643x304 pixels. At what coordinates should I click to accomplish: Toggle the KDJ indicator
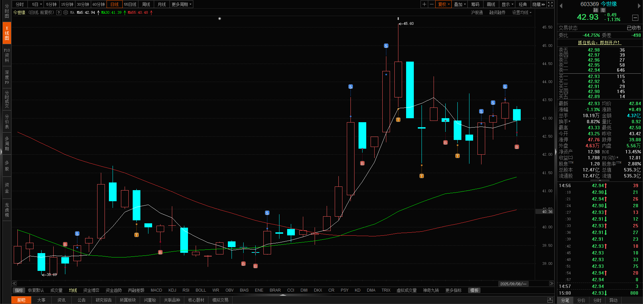coord(172,290)
